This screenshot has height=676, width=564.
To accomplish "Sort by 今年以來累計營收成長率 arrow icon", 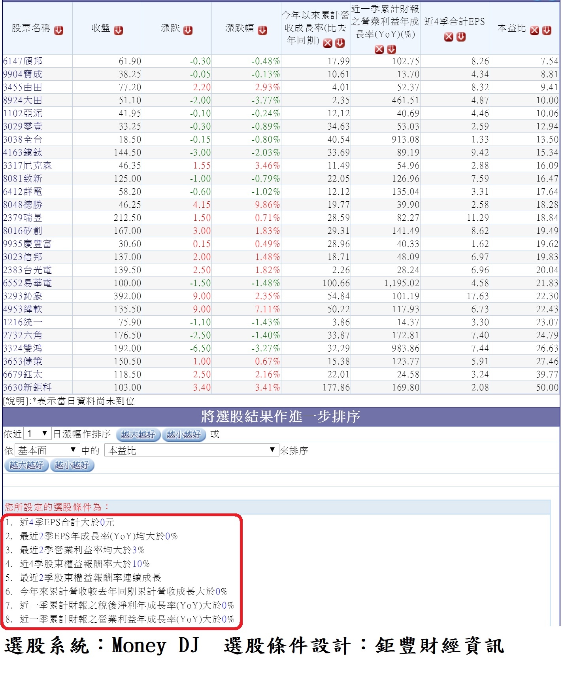I will tap(340, 44).
